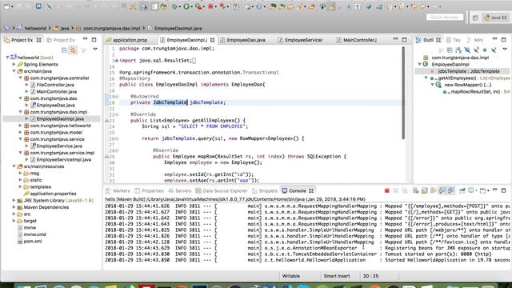This screenshot has width=512, height=288.
Task: Collapse src/main/java folder
Action: click(14, 71)
